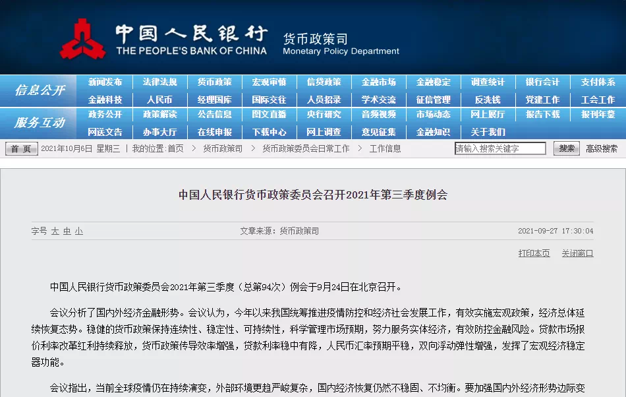The image size is (626, 397).
Task: Select 党建工作 in navigation
Action: coord(542,100)
